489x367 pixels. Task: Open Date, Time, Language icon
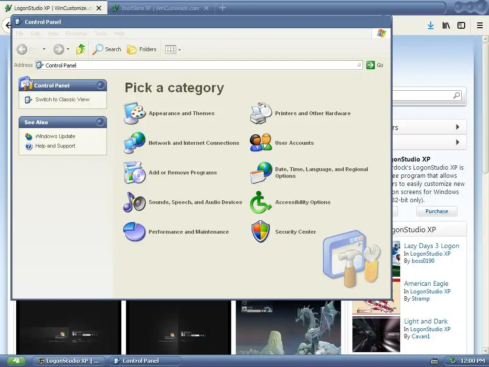click(x=261, y=172)
